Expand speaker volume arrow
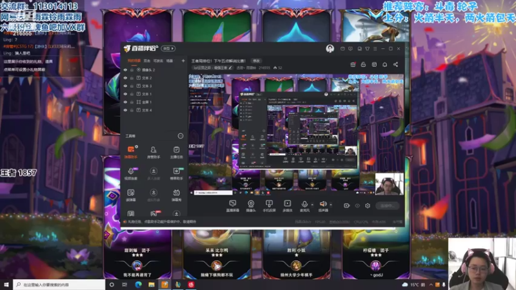 pos(331,204)
